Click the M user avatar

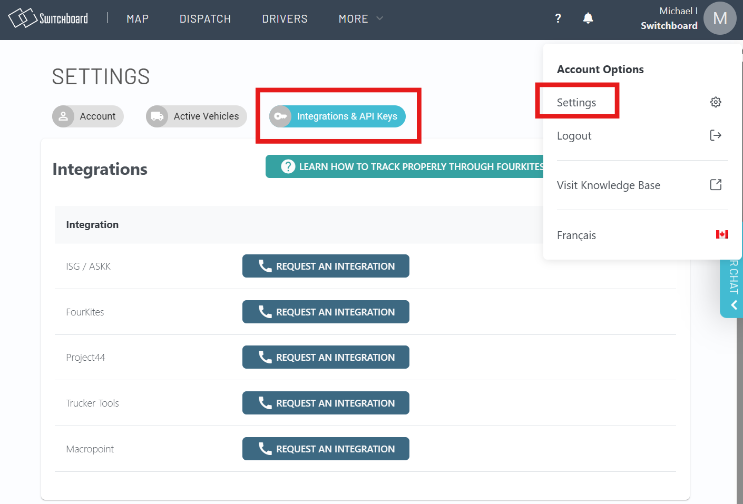tap(720, 18)
